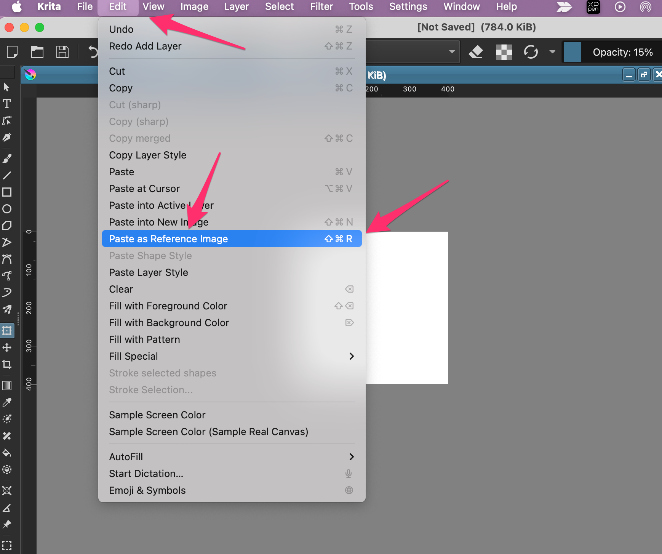
Task: Adjust the Opacity 15% slider
Action: (x=622, y=52)
